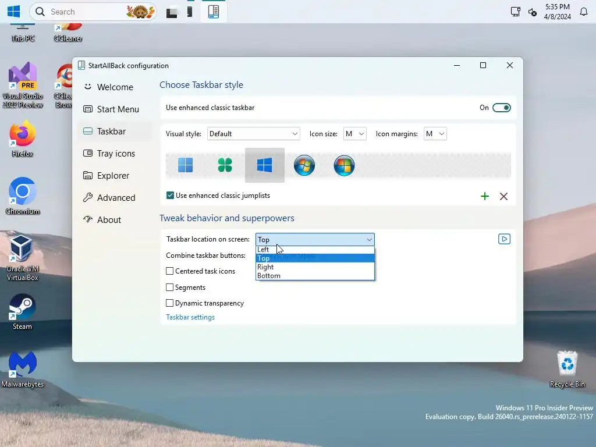Click the taskbar Search box
Viewport: 596px width, 447px height.
(93, 12)
